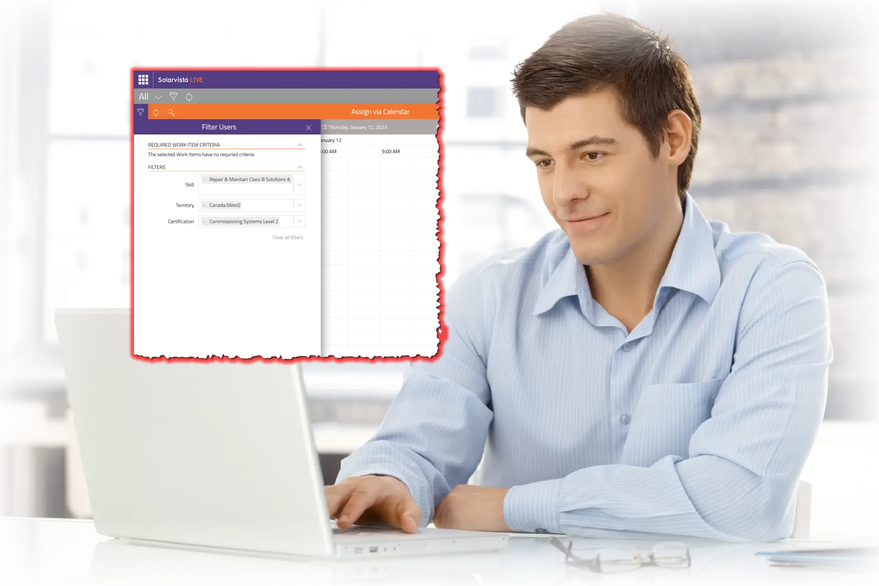
Task: Click the 'Assign via Calendar' button
Action: (381, 112)
